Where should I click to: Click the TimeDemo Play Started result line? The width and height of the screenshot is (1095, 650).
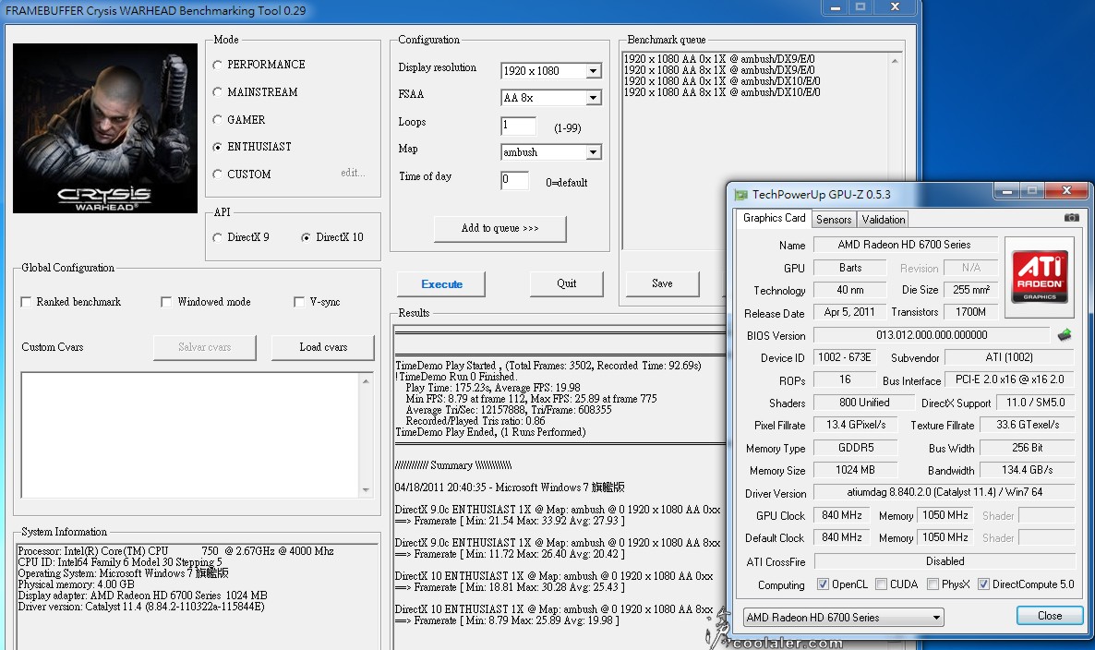click(548, 365)
